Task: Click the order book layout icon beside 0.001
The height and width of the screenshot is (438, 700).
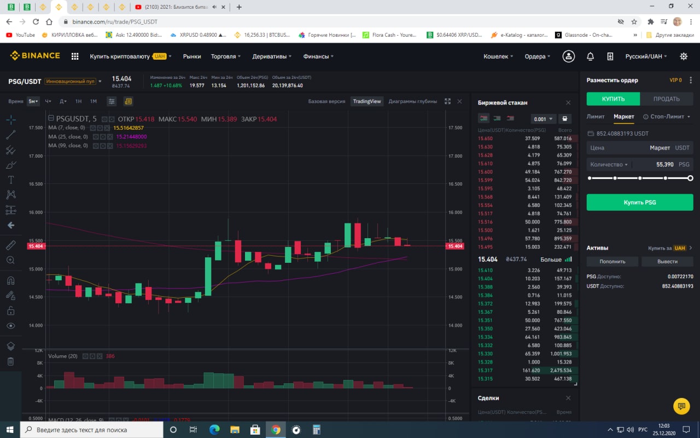Action: pyautogui.click(x=565, y=119)
